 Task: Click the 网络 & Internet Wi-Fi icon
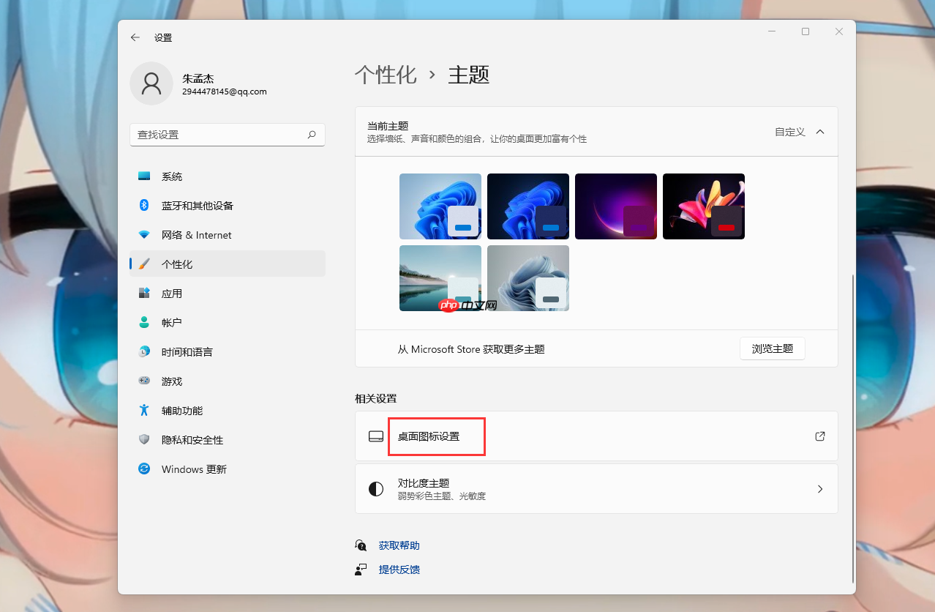[x=143, y=234]
